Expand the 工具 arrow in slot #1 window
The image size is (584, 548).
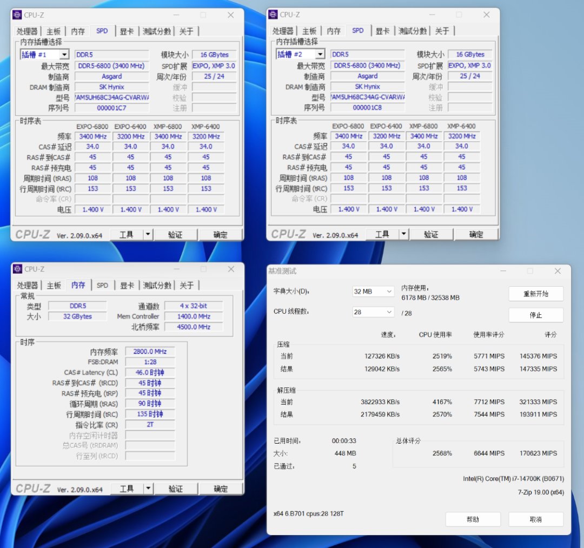148,234
